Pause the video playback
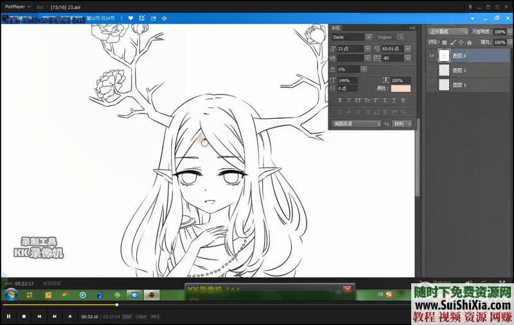Image resolution: width=514 pixels, height=325 pixels. pos(8,317)
